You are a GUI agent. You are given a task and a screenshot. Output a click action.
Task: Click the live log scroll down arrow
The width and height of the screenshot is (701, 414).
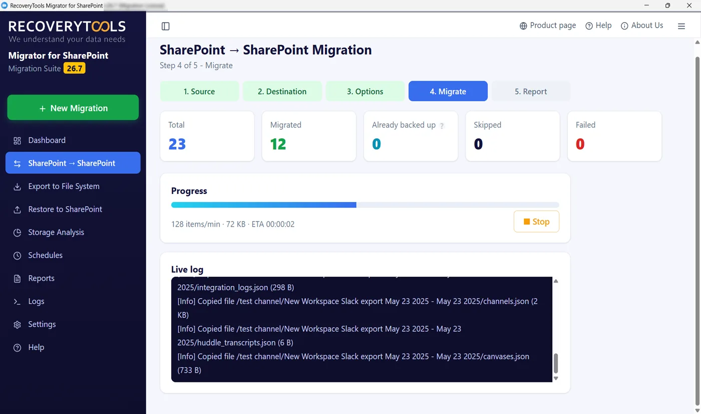coord(556,378)
